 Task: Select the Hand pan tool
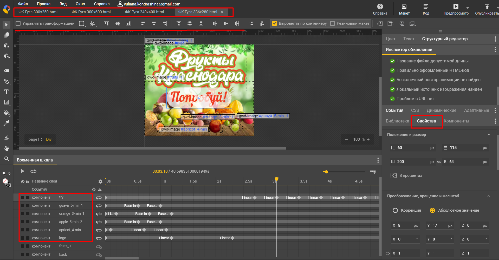point(7,148)
